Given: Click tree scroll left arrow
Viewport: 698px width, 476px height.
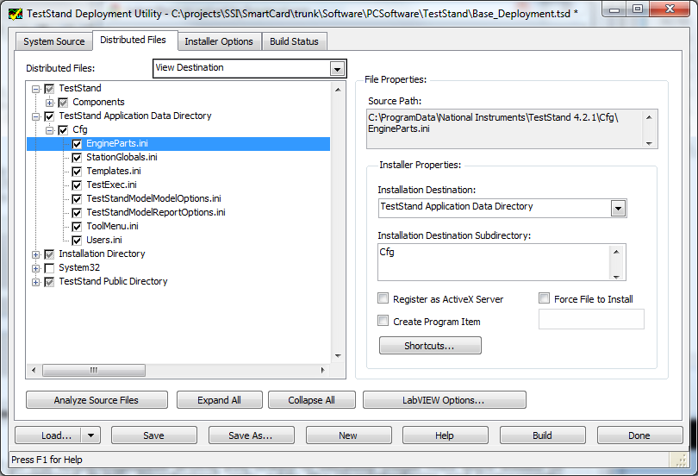Looking at the screenshot, I should 34,370.
